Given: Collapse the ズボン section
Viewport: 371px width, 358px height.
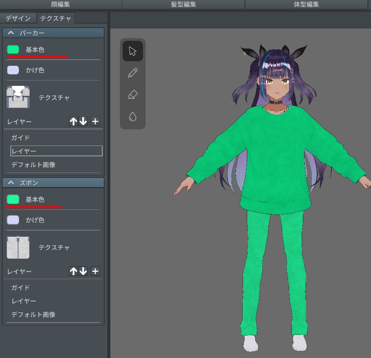Looking at the screenshot, I should [11, 182].
